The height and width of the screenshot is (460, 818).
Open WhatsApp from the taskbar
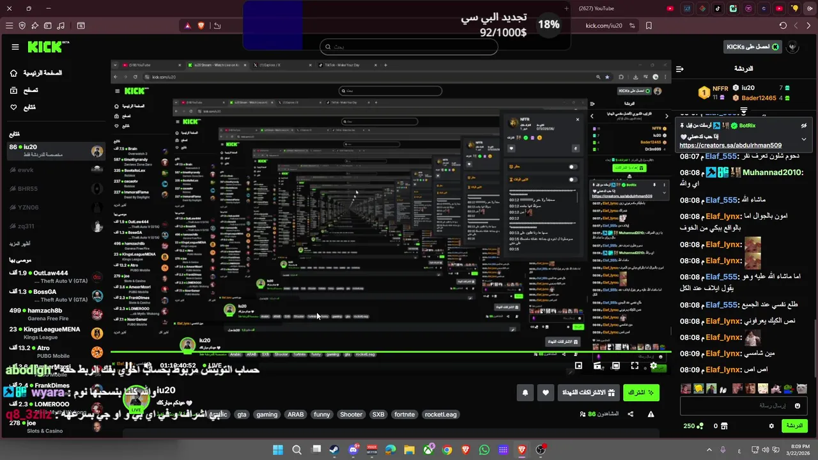tap(484, 450)
